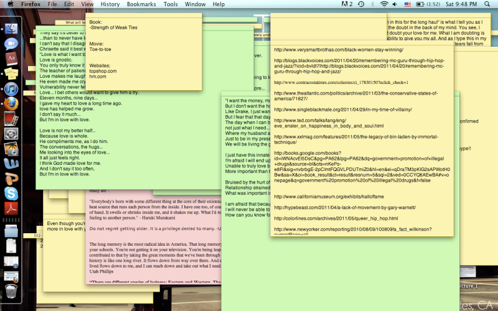The width and height of the screenshot is (498, 311).
Task: Open Skype from the Dock
Action: (x=11, y=193)
